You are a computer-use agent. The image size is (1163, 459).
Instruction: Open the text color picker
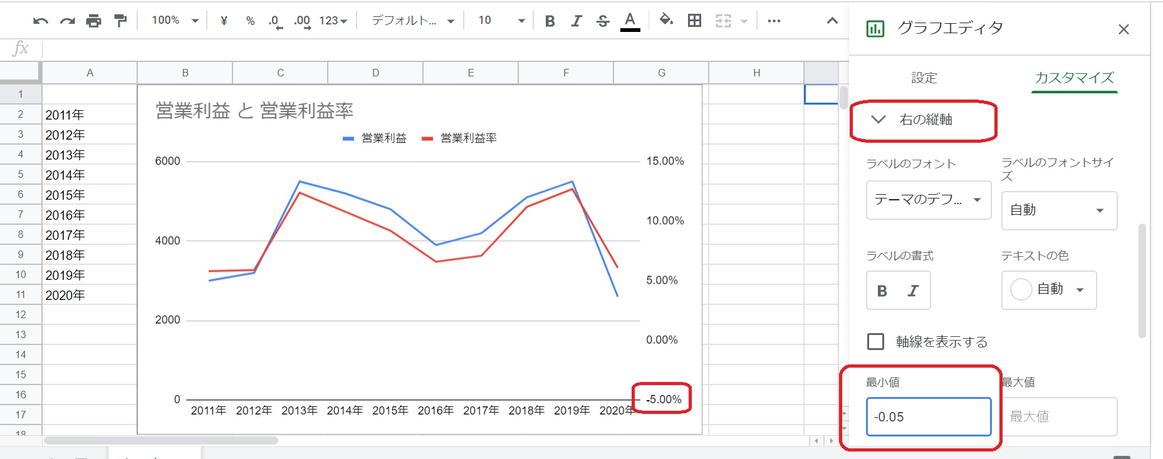point(630,21)
